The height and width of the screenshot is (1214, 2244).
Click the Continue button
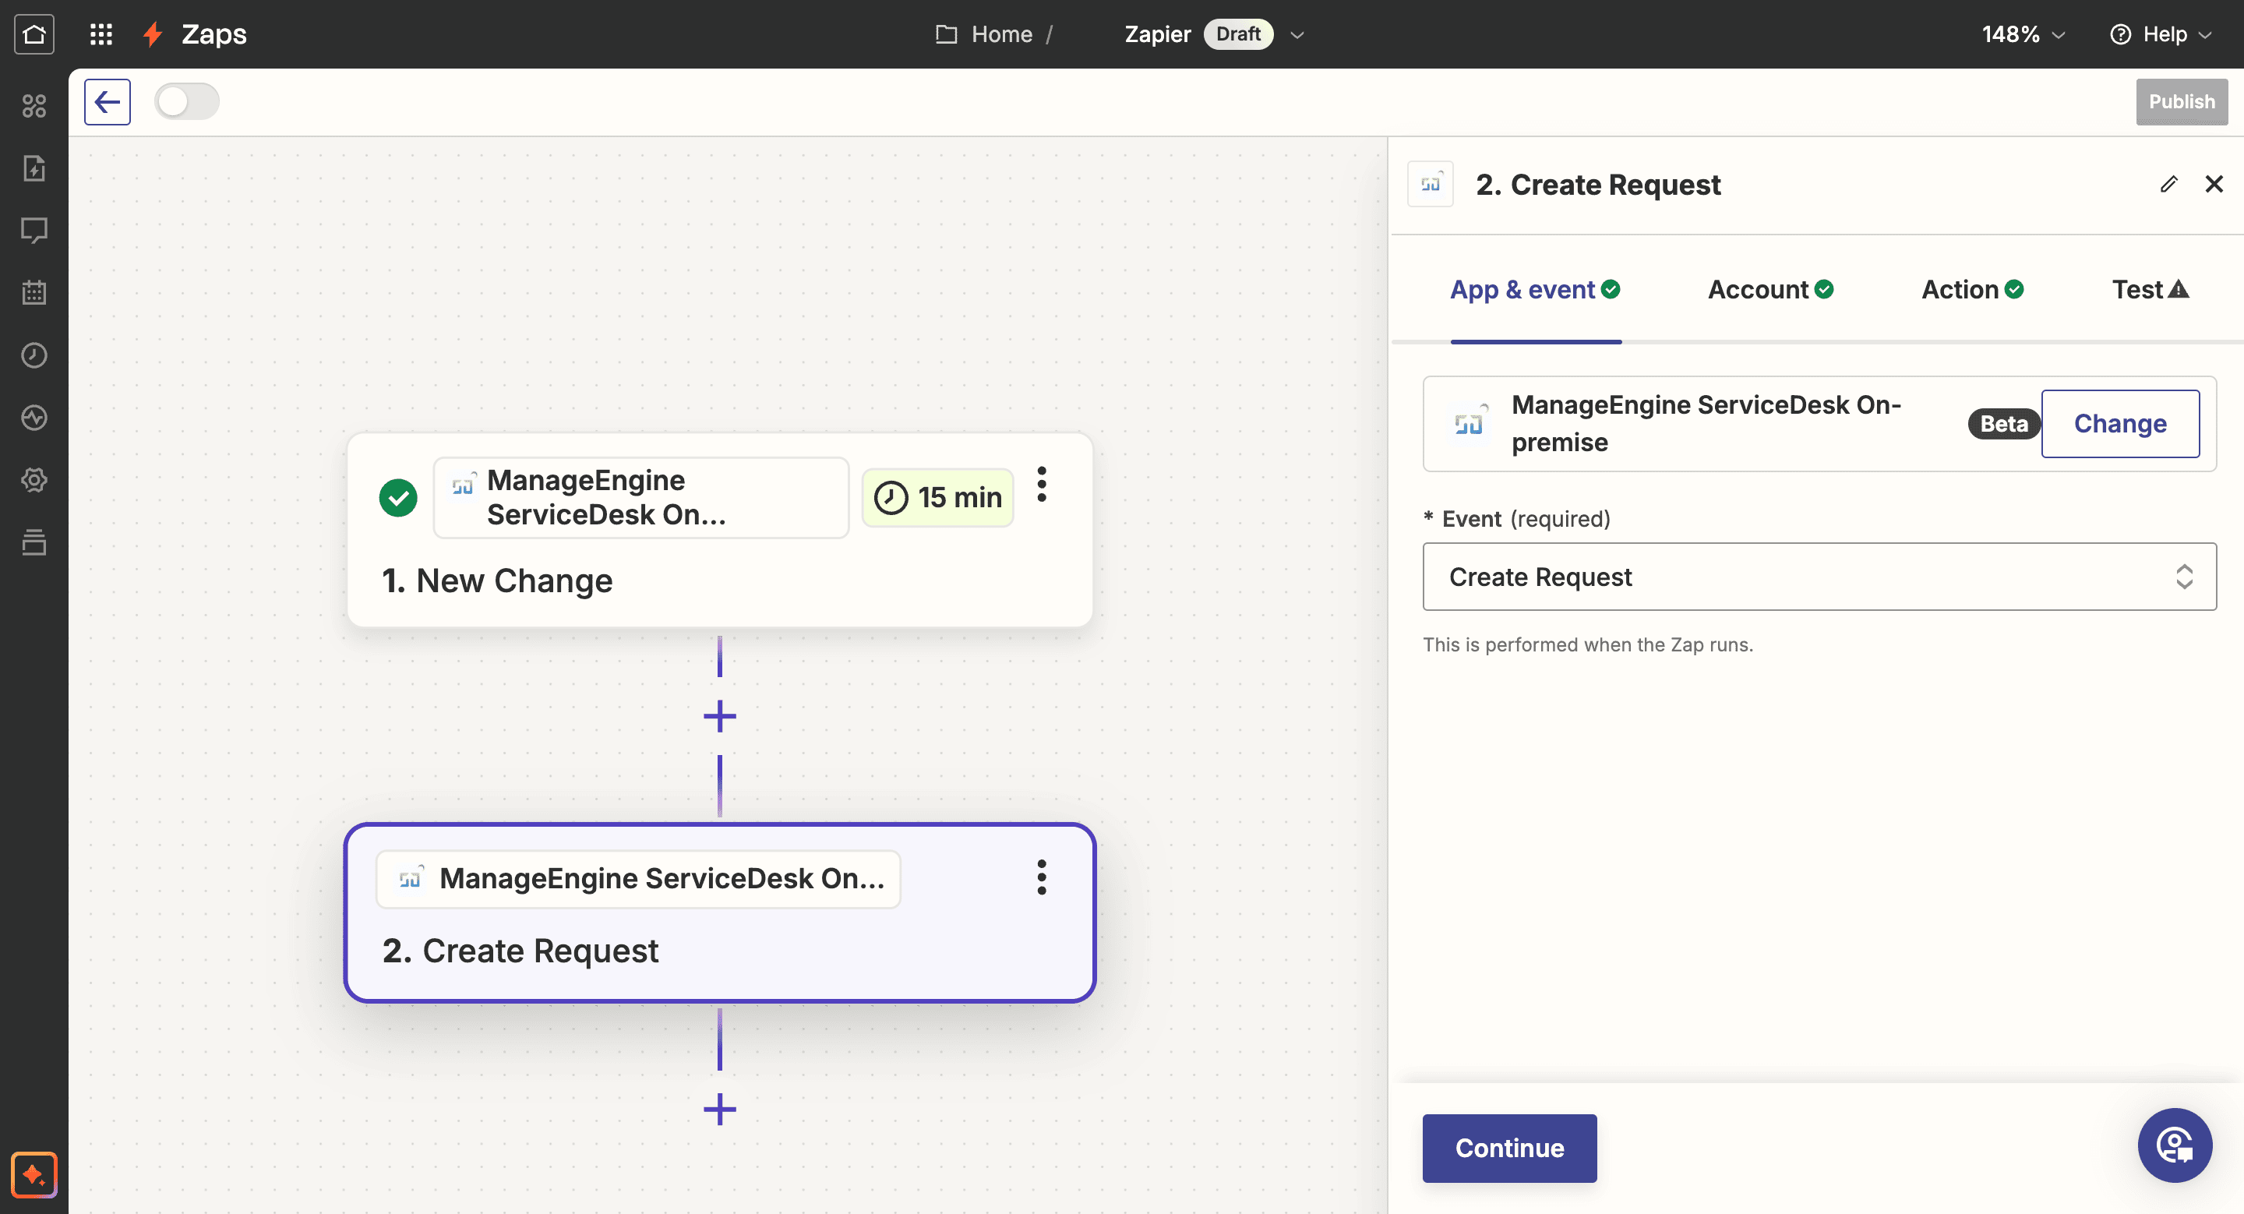point(1510,1148)
